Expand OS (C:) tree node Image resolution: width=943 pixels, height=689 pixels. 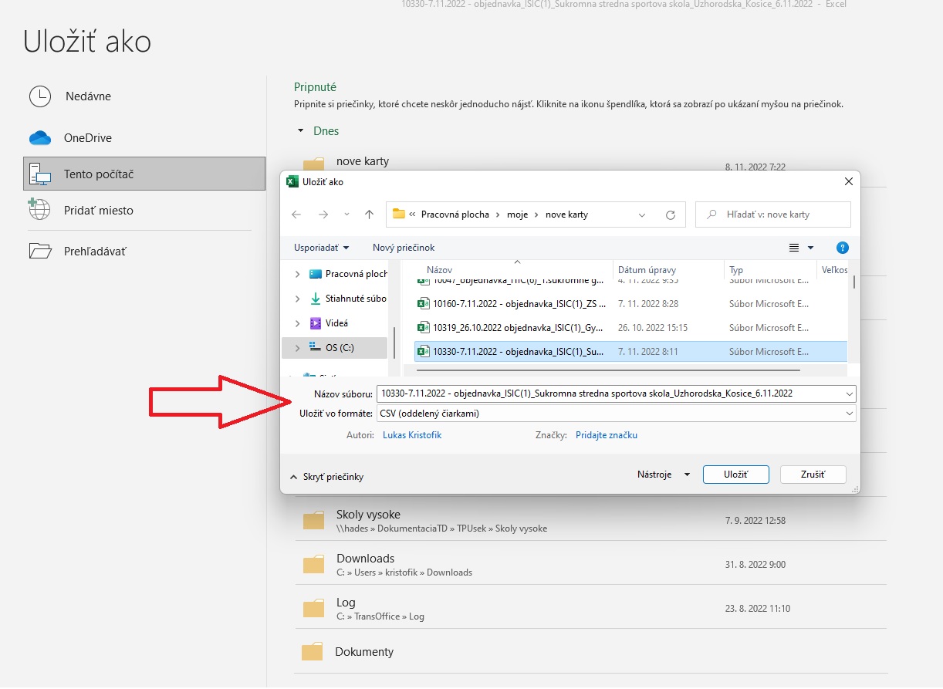(x=298, y=348)
